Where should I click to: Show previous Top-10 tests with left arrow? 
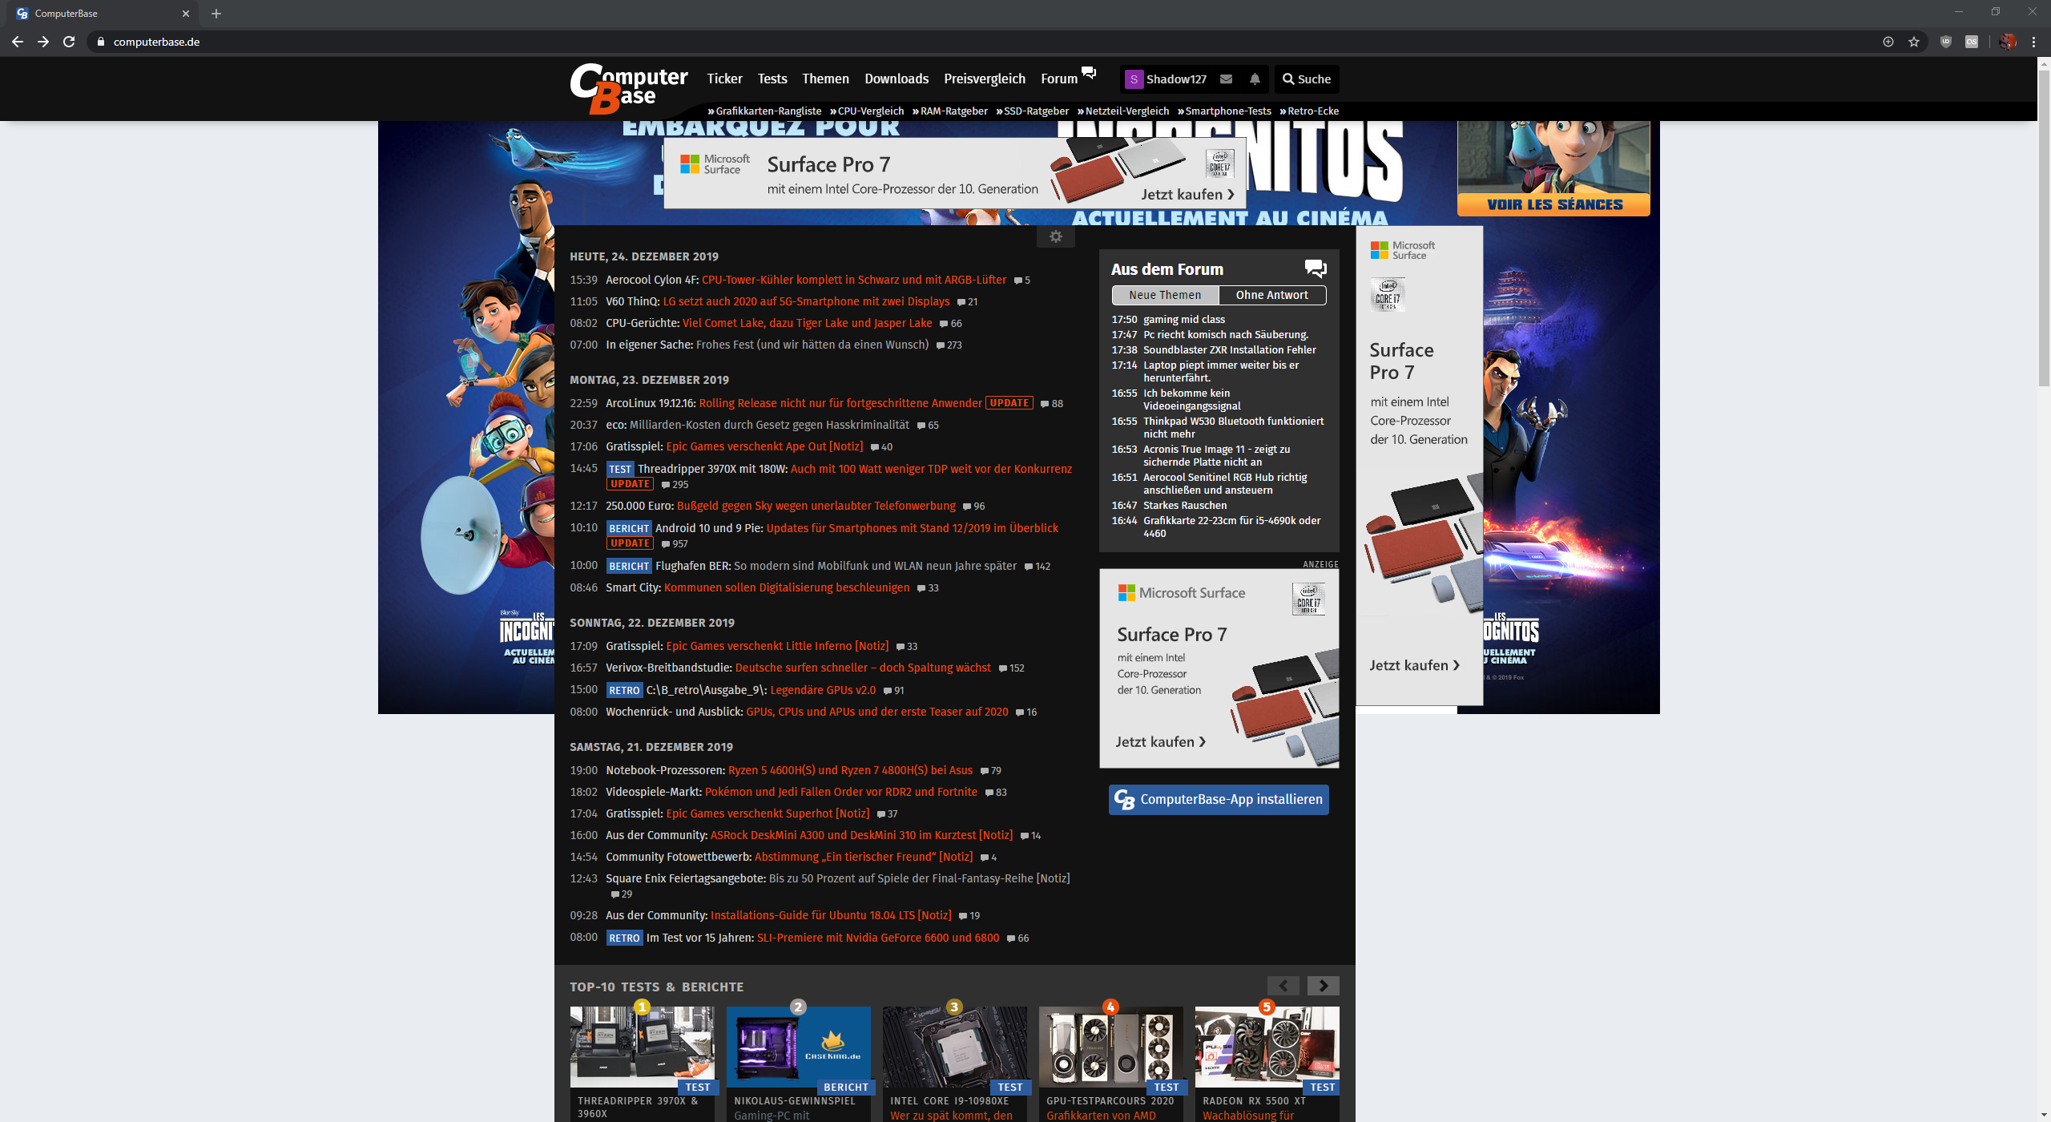(1283, 986)
